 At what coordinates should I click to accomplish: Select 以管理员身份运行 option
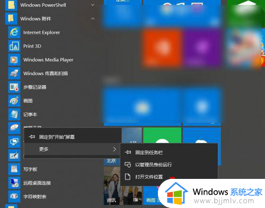coord(169,165)
